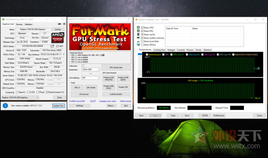Click the Stress GPU(s) monitor icon
The width and height of the screenshot is (268, 158).
pyautogui.click(x=138, y=45)
